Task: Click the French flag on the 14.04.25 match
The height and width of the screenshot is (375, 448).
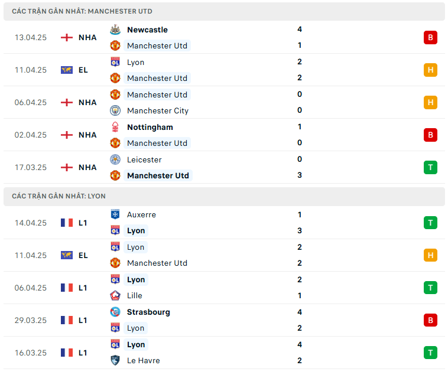Action: [x=67, y=223]
